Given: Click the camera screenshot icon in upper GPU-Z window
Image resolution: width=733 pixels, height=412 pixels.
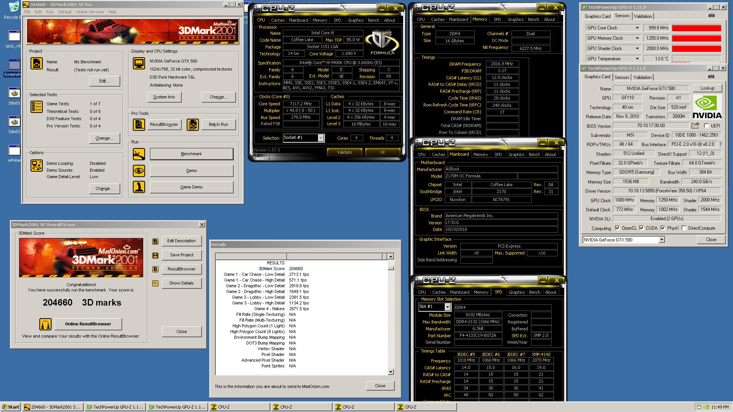Looking at the screenshot, I should click(712, 16).
